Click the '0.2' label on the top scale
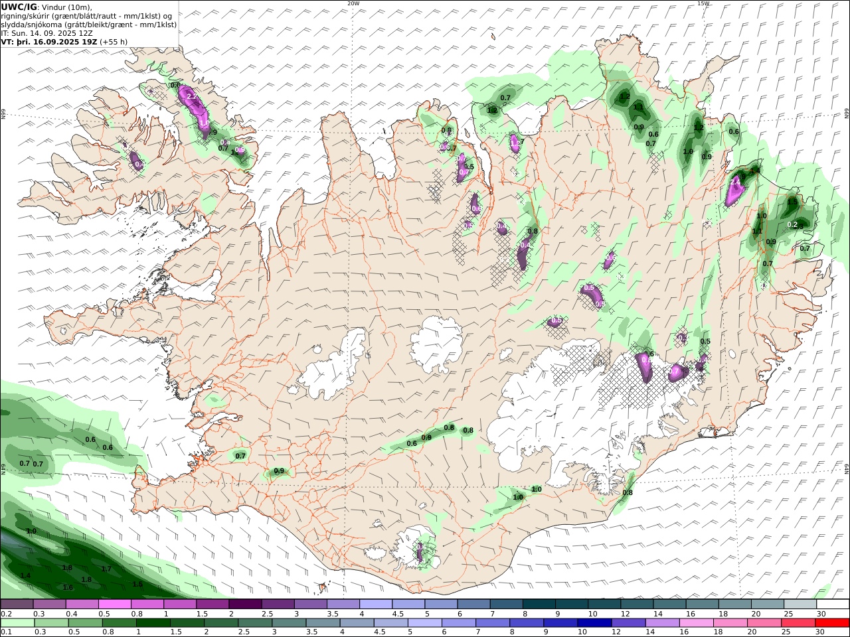Screen dimensions: 850x637 (6, 614)
